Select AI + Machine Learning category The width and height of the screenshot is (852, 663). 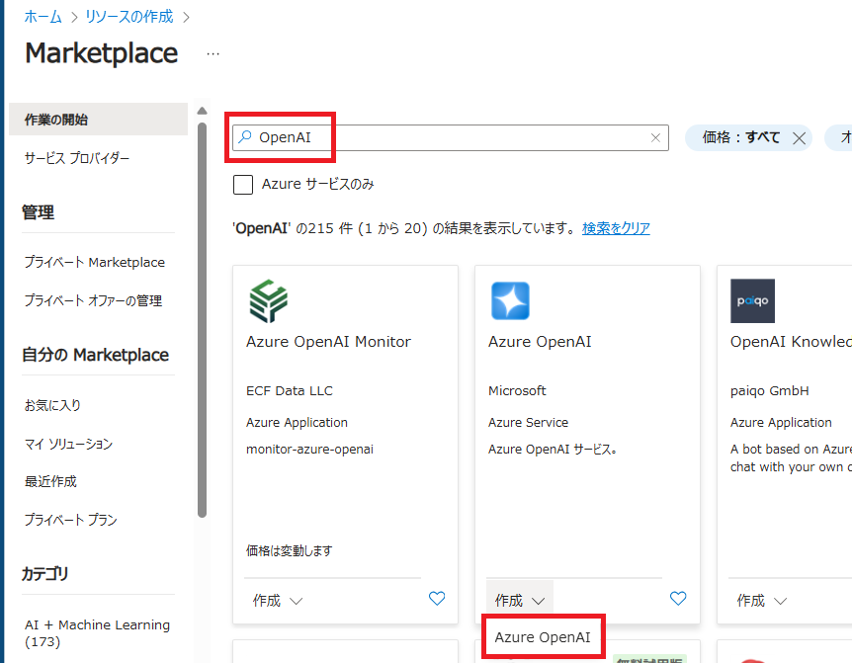tap(97, 633)
